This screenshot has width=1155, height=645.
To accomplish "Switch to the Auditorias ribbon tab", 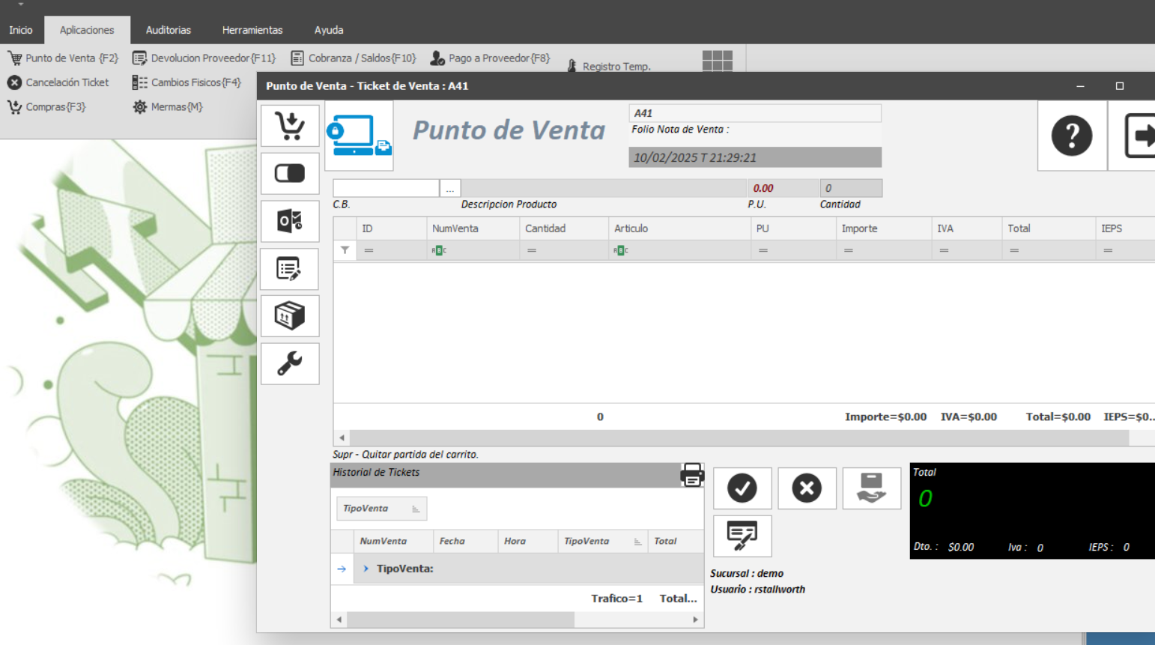I will point(169,30).
